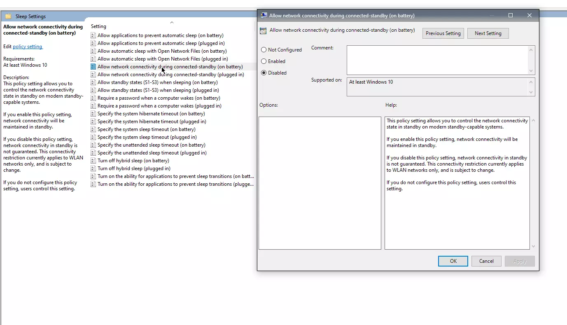This screenshot has width=567, height=325.
Task: Click icon of Allow network connectivity during connected-standby (plugged in) row
Action: tap(93, 75)
